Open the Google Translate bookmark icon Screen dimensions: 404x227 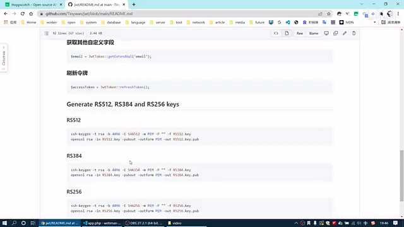coord(324,23)
